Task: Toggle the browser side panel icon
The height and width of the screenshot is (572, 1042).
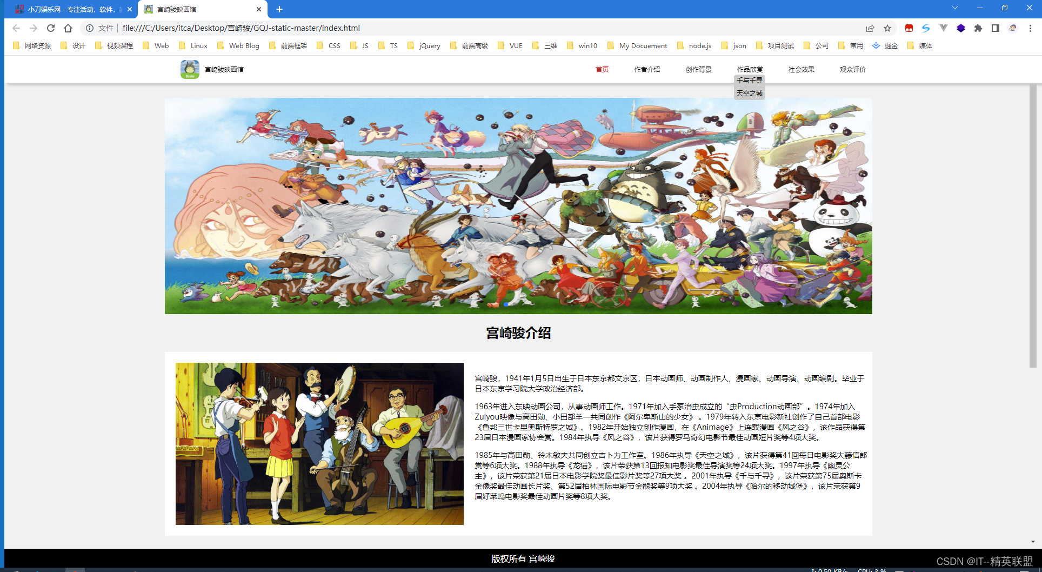Action: tap(996, 28)
